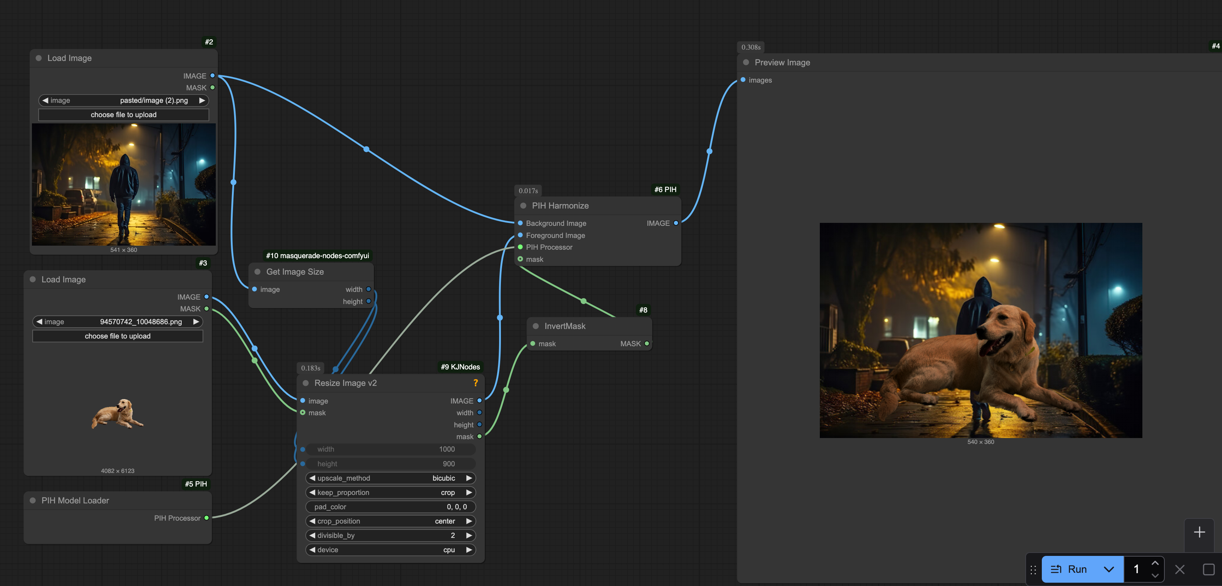Collapse the Resize Image v2 node dot

point(306,383)
